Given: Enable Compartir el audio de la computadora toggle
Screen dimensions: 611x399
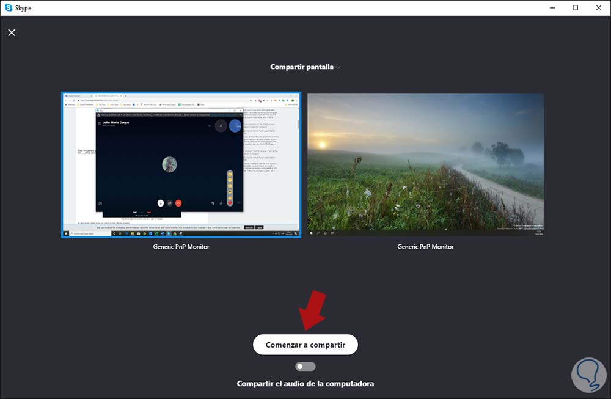Looking at the screenshot, I should [305, 366].
